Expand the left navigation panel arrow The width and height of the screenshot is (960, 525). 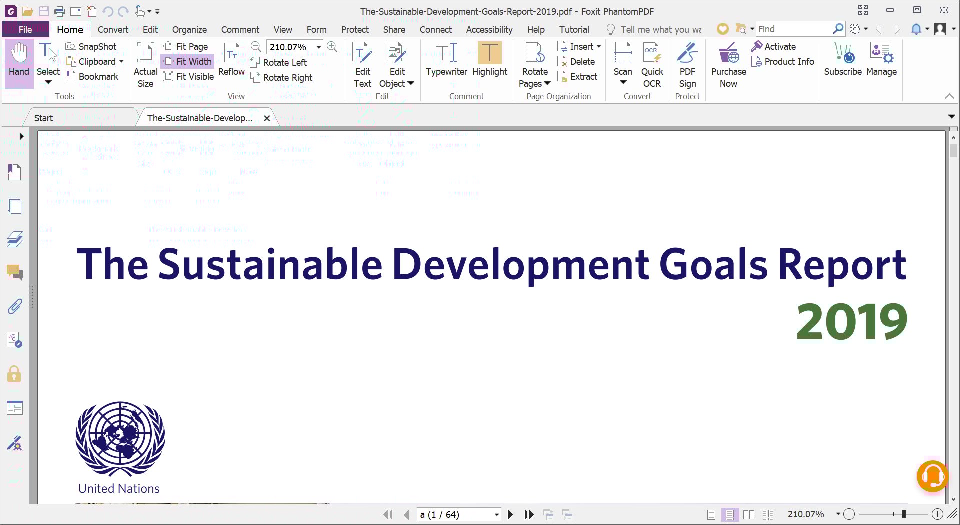pos(21,136)
